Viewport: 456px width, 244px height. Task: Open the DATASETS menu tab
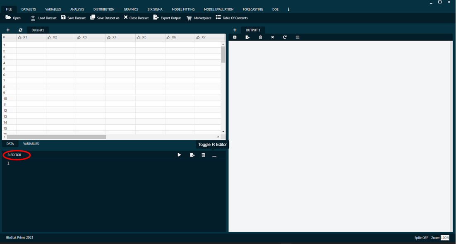click(29, 9)
